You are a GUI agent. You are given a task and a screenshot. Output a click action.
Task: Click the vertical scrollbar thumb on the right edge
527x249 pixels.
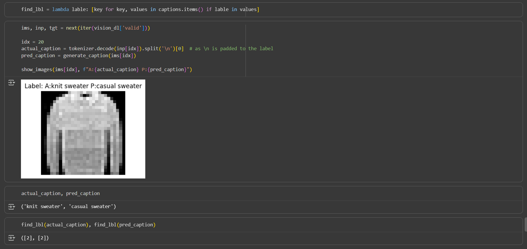click(525, 224)
